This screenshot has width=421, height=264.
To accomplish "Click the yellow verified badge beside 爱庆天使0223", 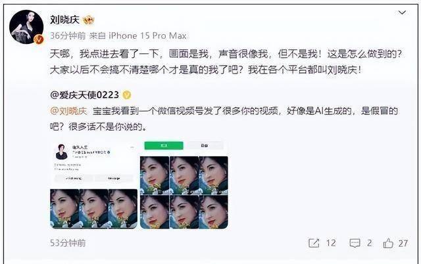I will coord(127,95).
